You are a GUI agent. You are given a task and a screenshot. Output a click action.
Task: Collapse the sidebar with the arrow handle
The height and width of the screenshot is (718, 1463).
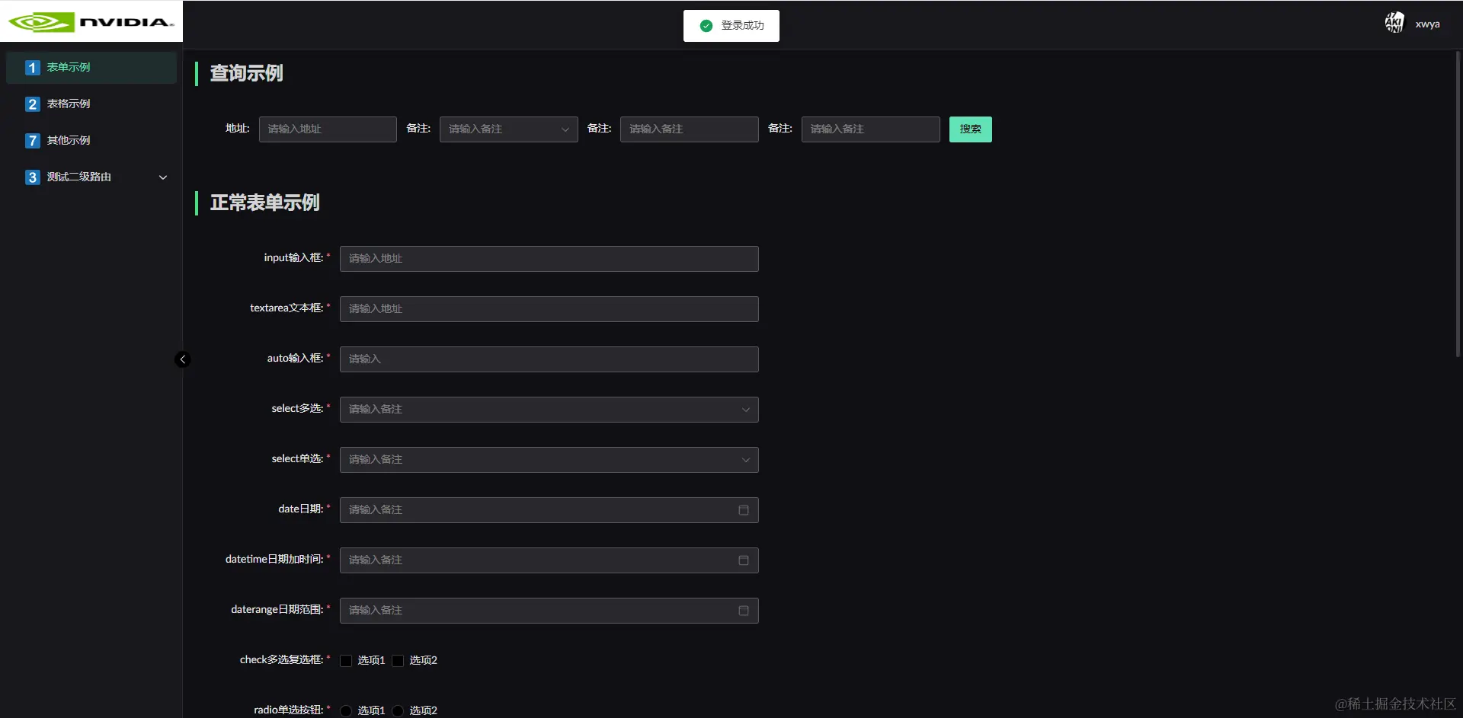pos(182,359)
